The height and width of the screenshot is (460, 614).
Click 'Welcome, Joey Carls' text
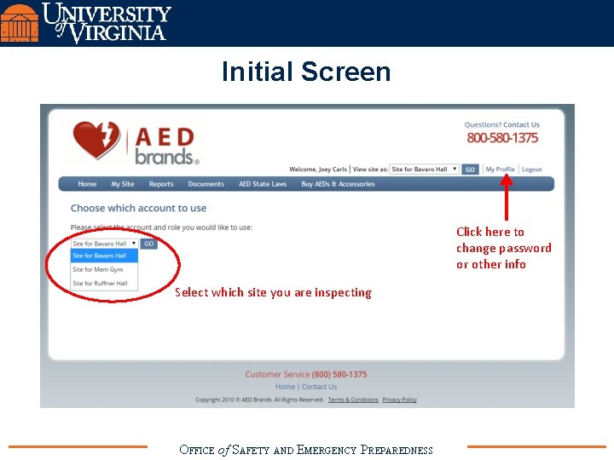coord(318,169)
